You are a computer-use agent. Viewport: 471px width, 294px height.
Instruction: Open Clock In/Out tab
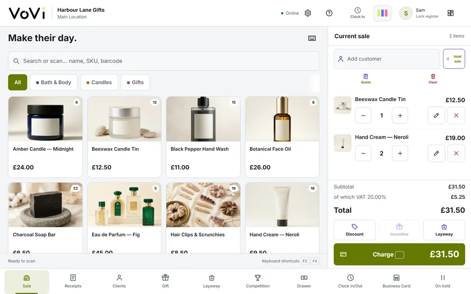[350, 281]
